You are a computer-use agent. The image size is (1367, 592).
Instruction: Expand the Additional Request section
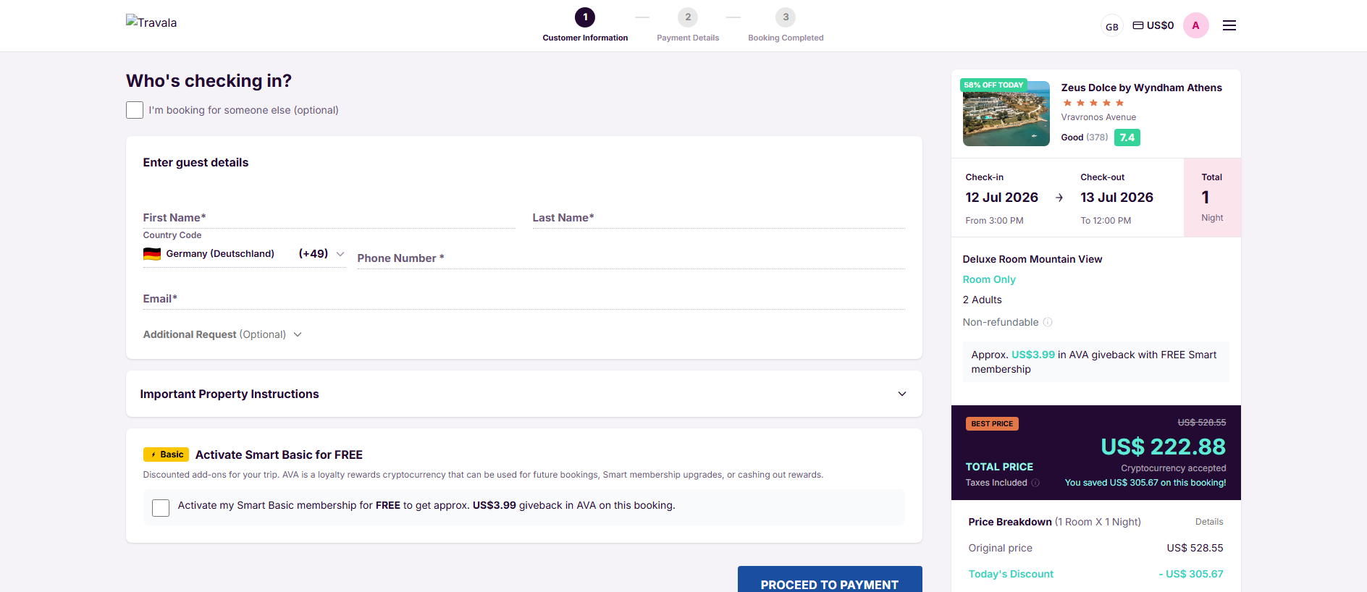click(222, 334)
